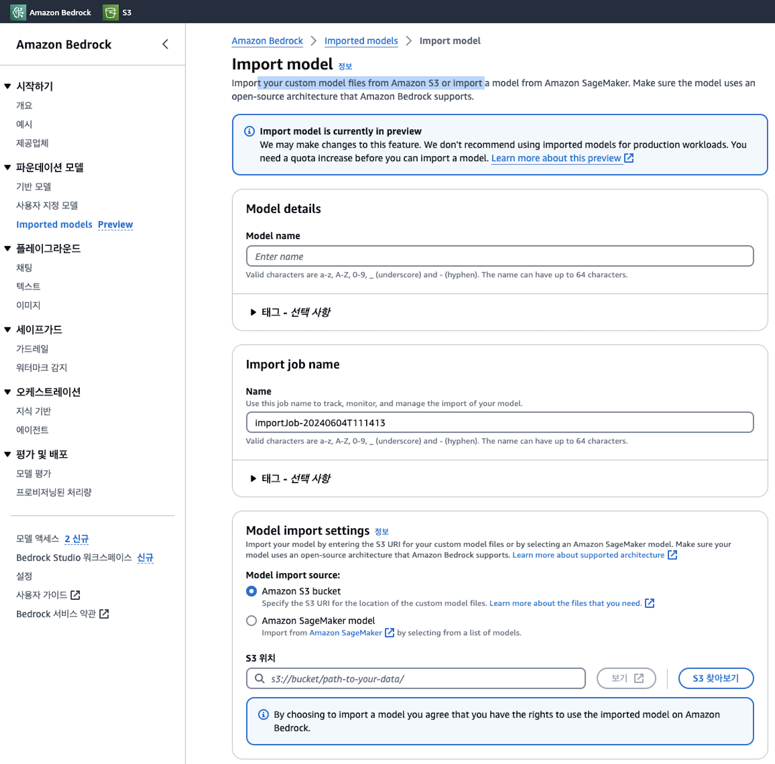
Task: Click the 보기 button
Action: [626, 678]
